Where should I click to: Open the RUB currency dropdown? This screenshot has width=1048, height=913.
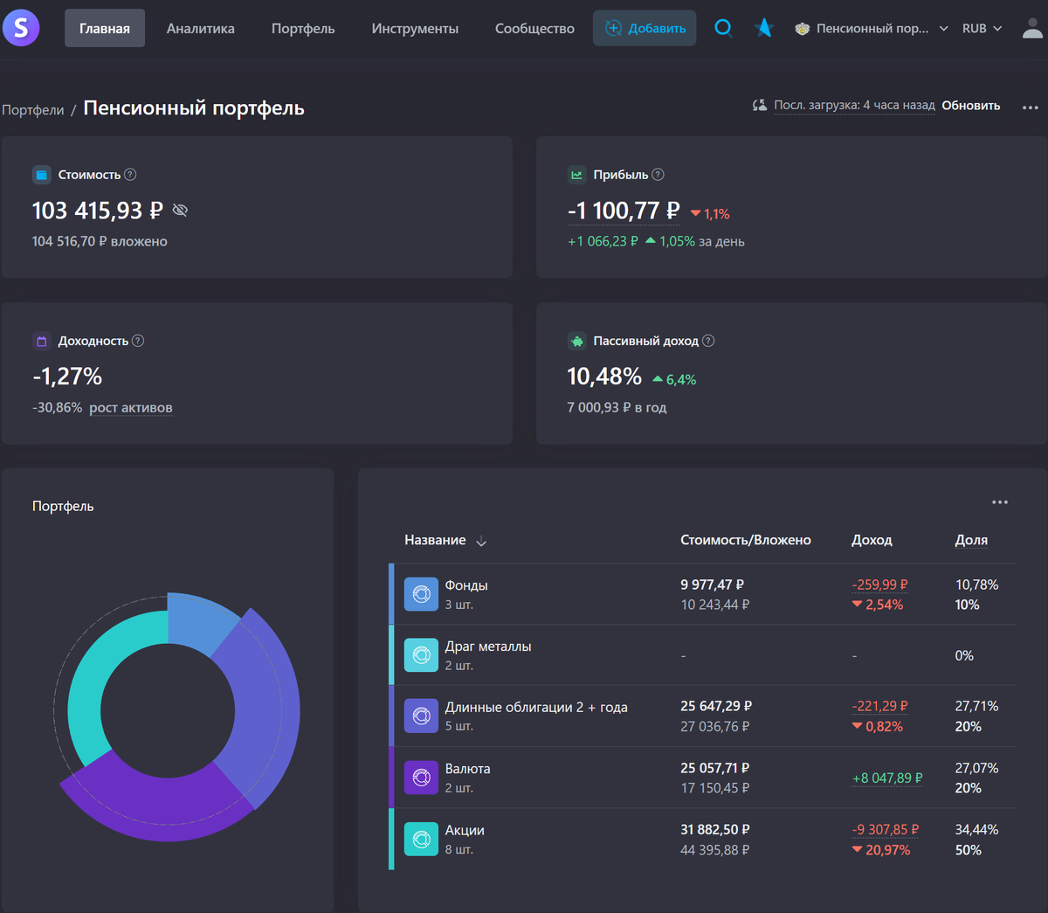(x=982, y=28)
